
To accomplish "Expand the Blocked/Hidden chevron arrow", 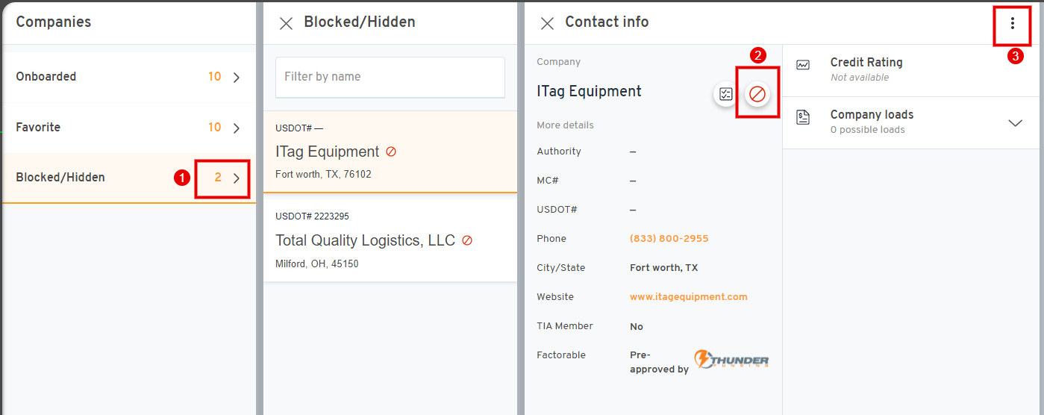I will click(237, 178).
